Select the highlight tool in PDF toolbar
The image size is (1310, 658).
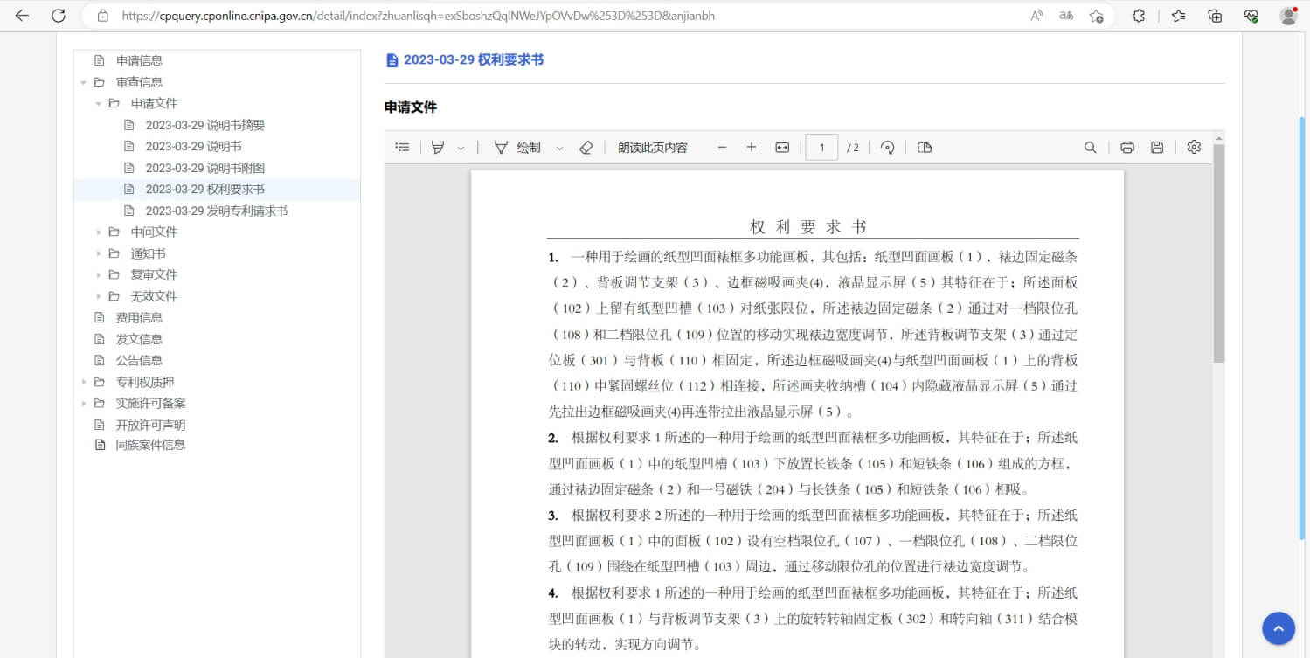click(438, 148)
